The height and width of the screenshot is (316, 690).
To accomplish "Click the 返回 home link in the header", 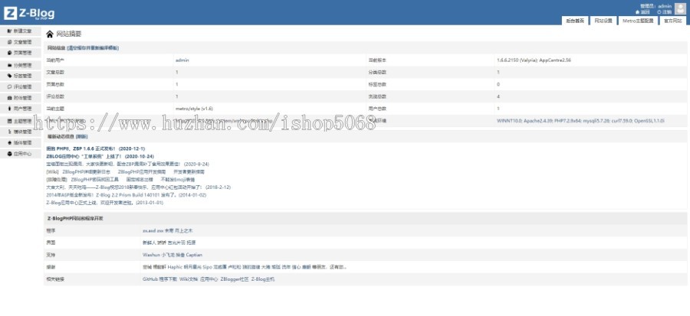I will [643, 11].
